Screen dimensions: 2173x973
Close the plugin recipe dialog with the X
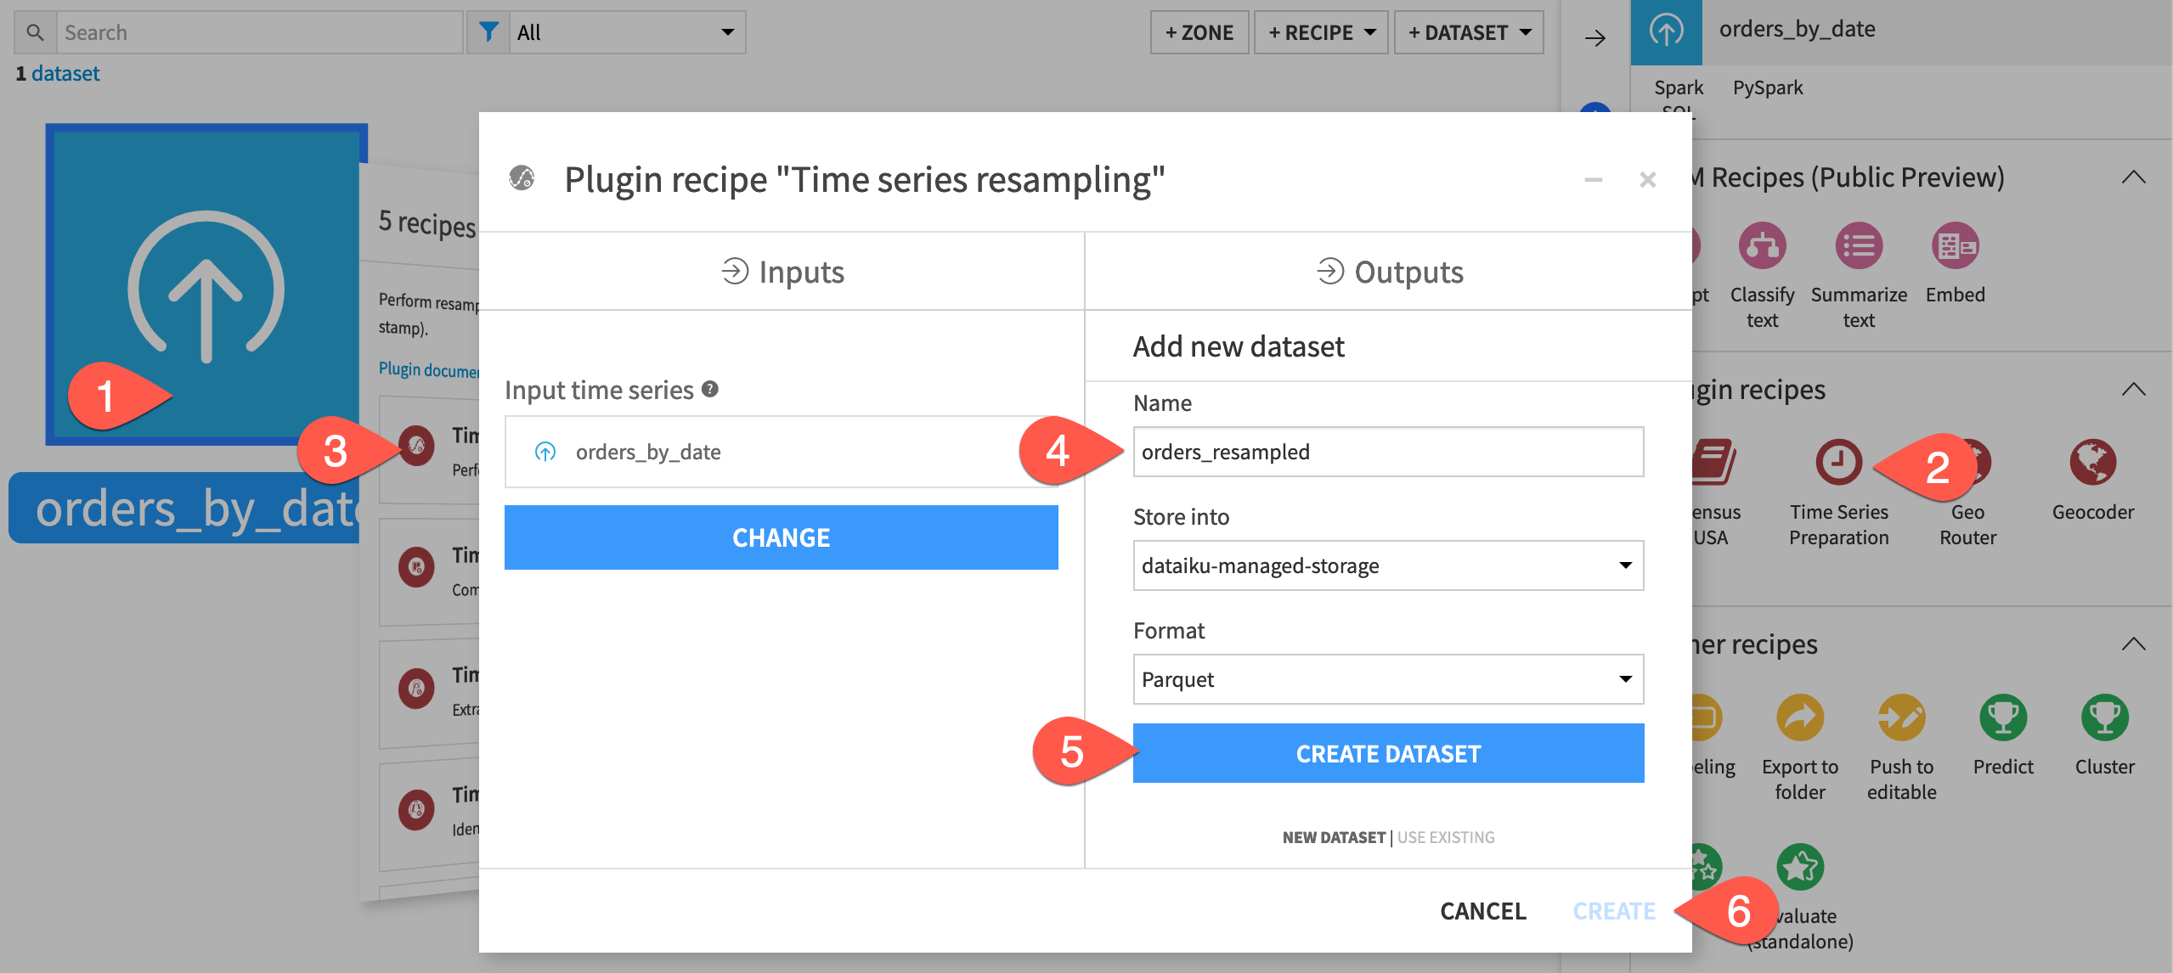[1647, 180]
